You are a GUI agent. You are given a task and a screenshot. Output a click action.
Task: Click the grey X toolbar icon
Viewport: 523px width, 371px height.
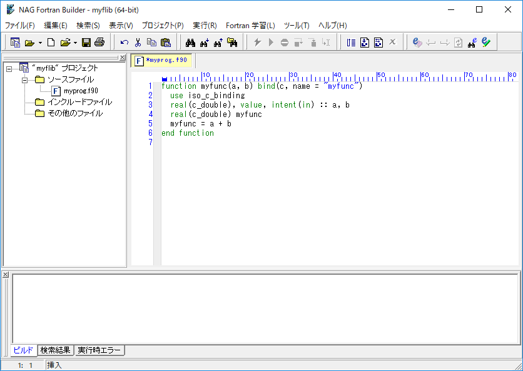[x=392, y=42]
